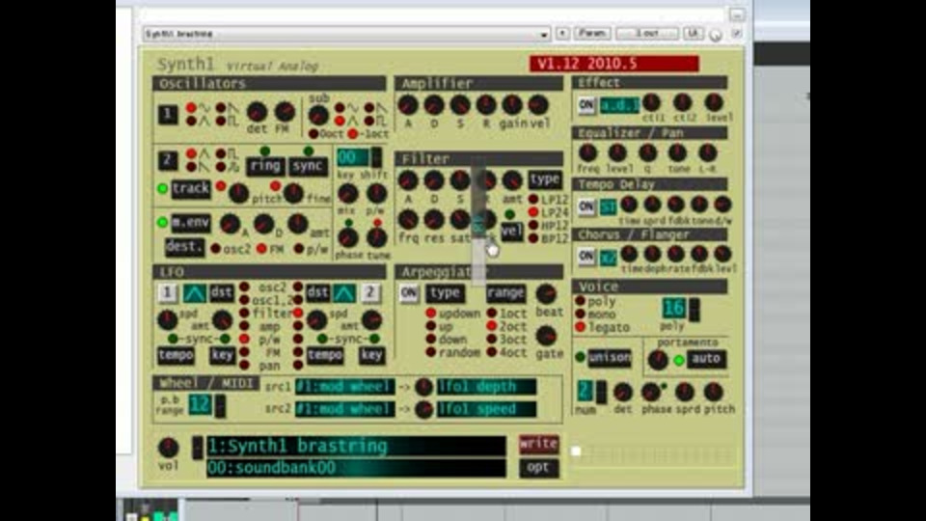This screenshot has width=926, height=521.
Task: Adjust oscillator 2 pitch knob
Action: [238, 193]
